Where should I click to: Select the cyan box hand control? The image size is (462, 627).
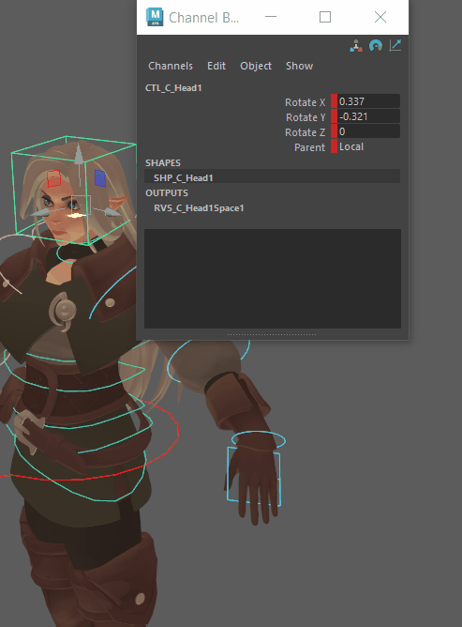pos(254,476)
